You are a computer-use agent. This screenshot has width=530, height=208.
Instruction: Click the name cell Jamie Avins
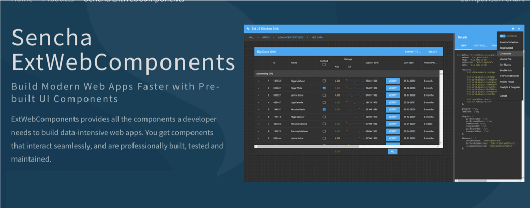[297, 138]
